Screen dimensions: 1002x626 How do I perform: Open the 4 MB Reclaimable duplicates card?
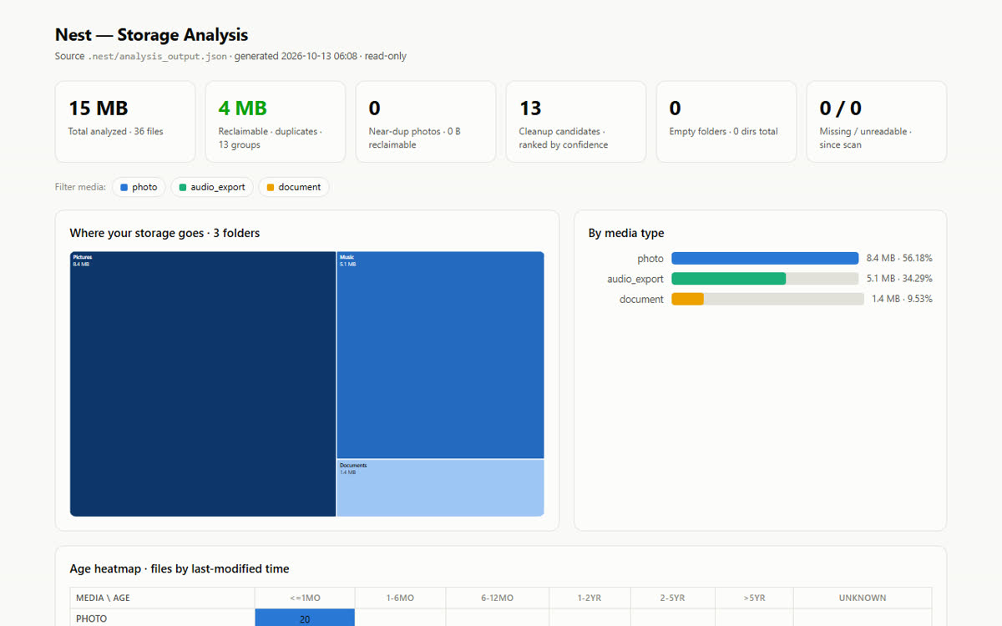[276, 121]
